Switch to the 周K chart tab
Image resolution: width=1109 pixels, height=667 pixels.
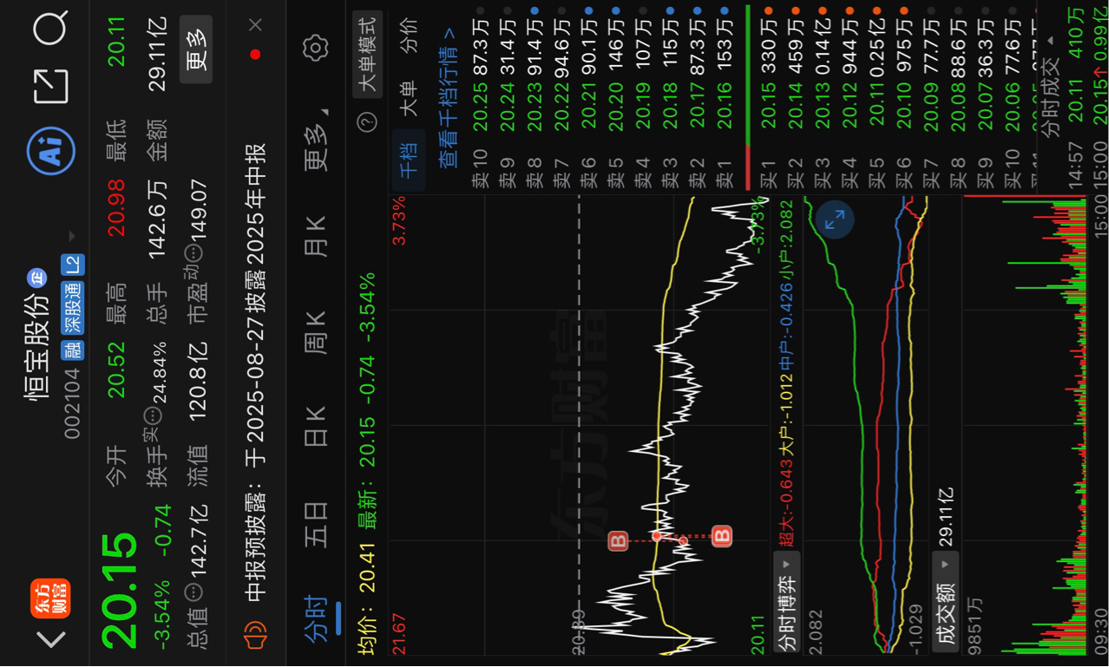316,331
